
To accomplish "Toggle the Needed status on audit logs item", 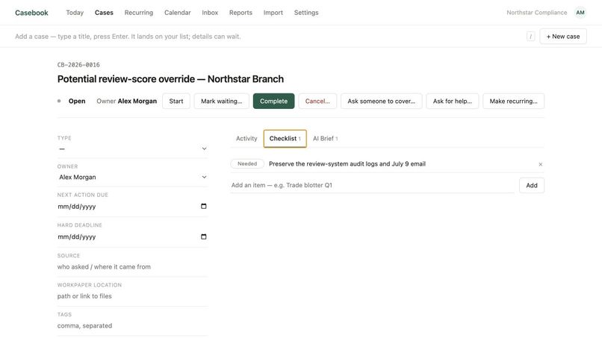I will pyautogui.click(x=247, y=164).
